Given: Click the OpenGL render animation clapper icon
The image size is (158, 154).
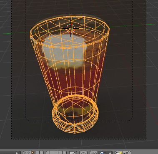Looking at the screenshot, I should point(127,153).
